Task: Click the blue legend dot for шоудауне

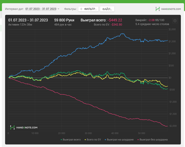Action: click(x=105, y=140)
